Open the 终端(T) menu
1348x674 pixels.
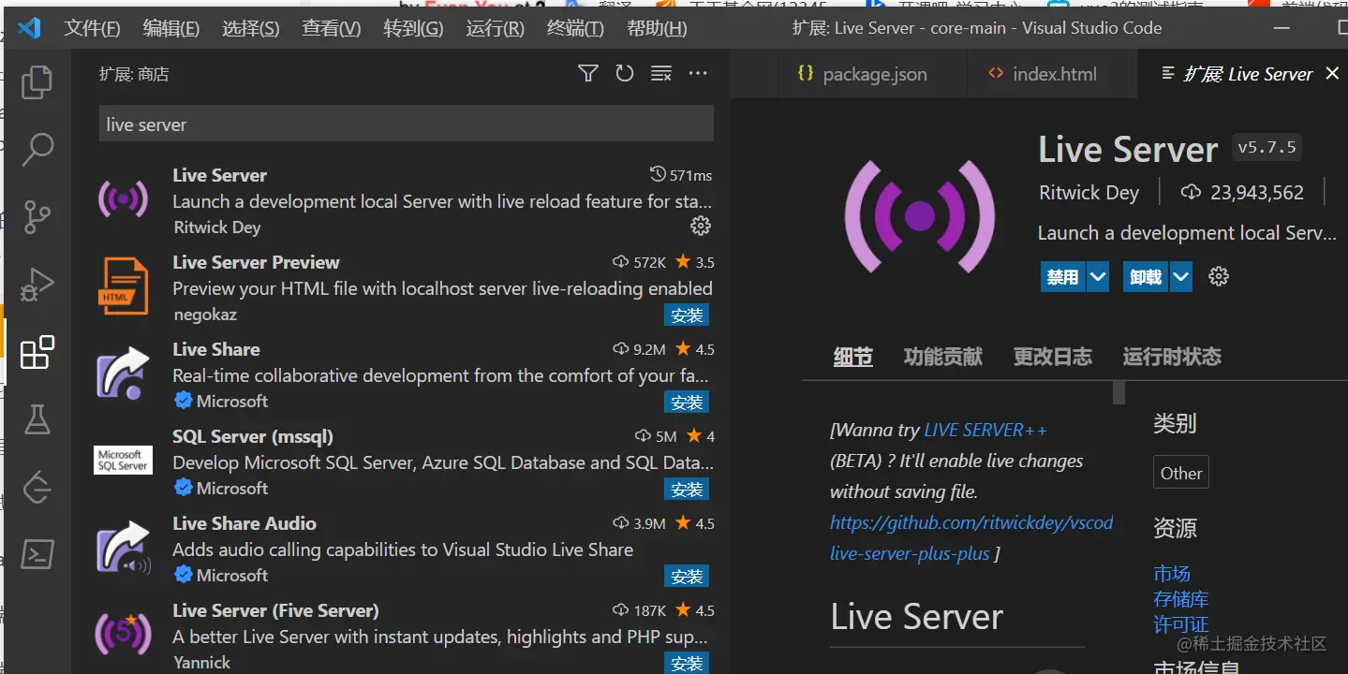pos(575,28)
